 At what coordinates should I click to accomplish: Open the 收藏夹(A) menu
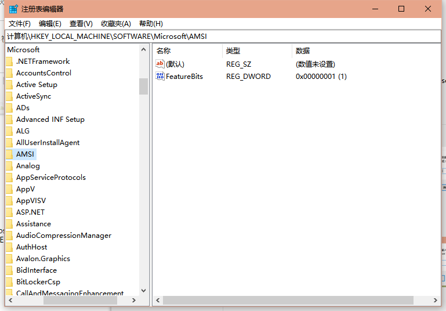(116, 24)
